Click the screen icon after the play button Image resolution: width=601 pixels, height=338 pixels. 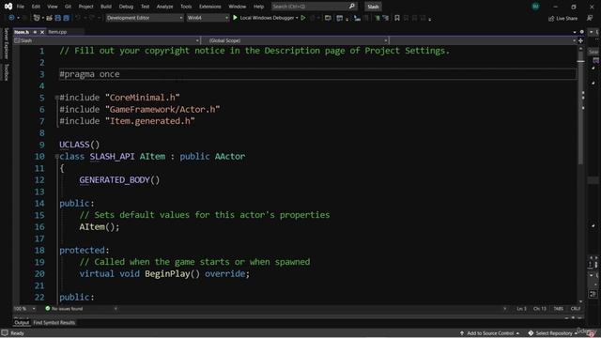pos(328,18)
